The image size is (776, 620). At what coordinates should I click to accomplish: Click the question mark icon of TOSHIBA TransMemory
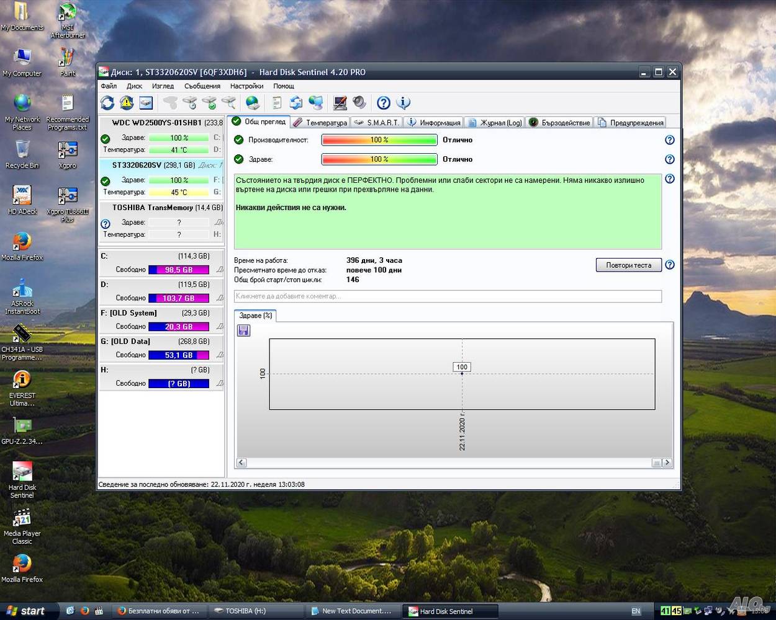pyautogui.click(x=106, y=224)
